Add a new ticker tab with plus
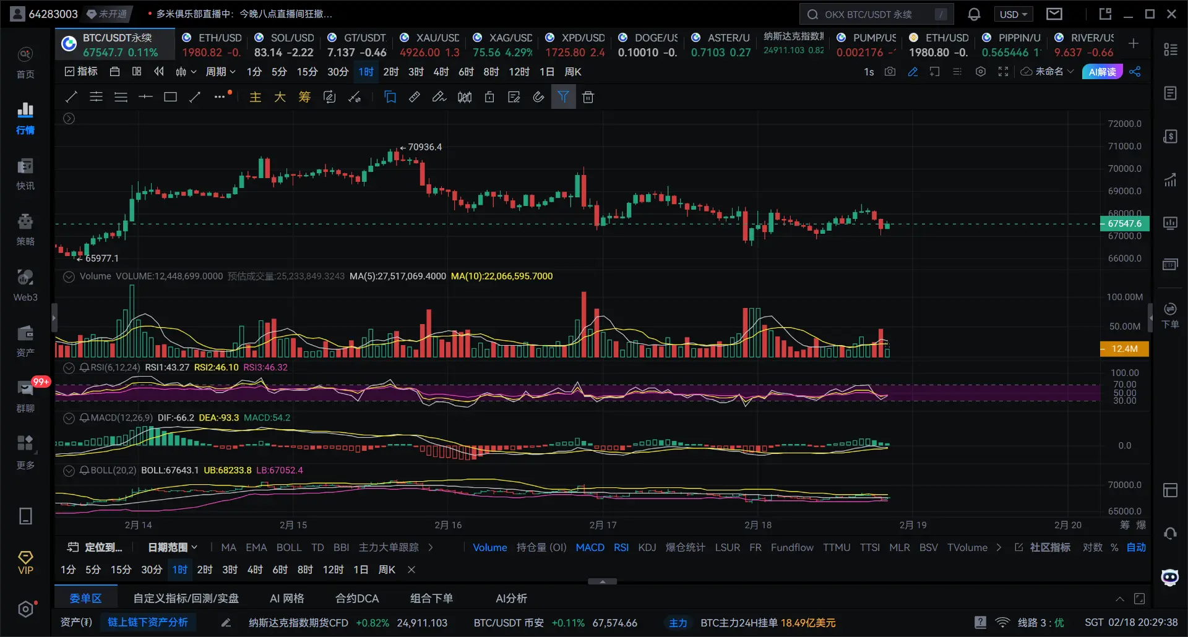The width and height of the screenshot is (1188, 637). [1134, 43]
